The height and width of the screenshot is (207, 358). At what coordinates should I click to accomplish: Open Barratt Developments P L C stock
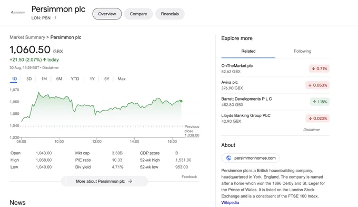coord(275,102)
